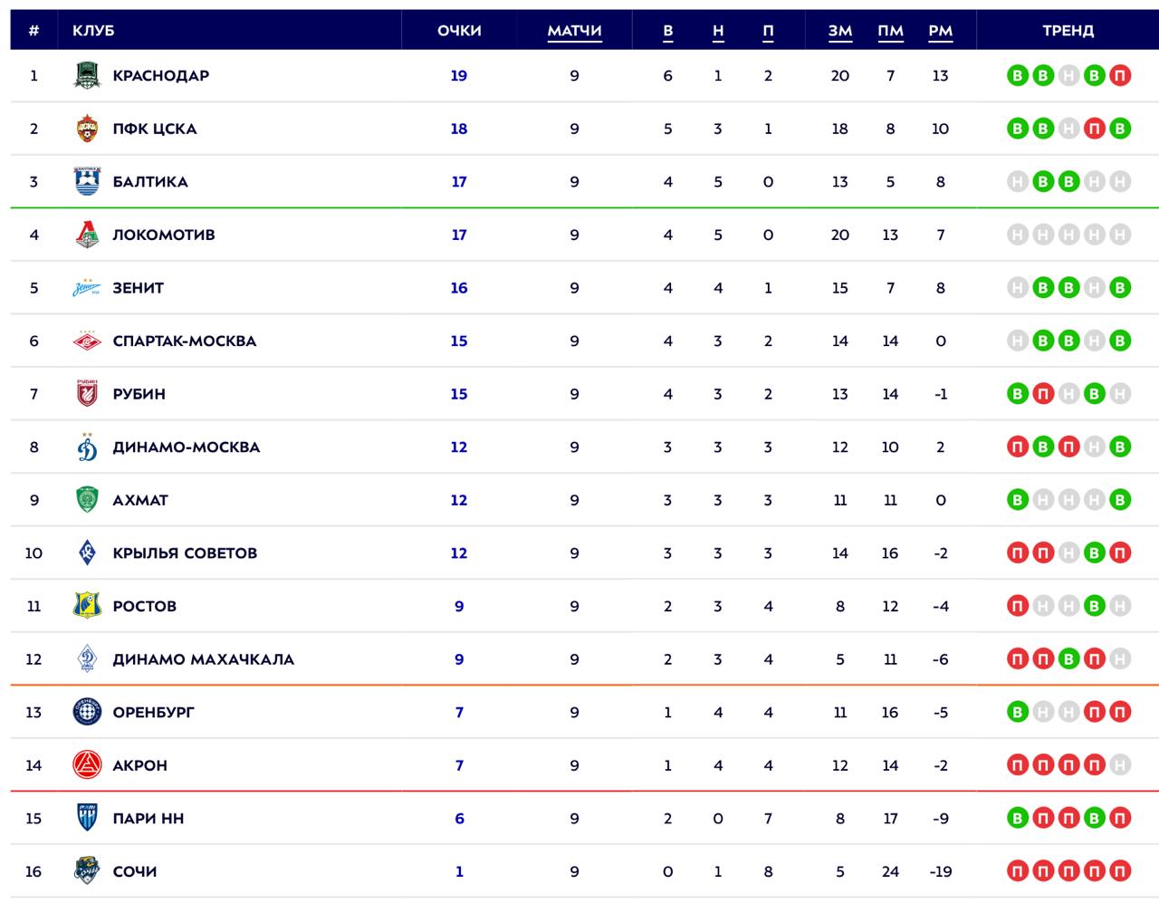Click the Sochi club logo

(88, 871)
